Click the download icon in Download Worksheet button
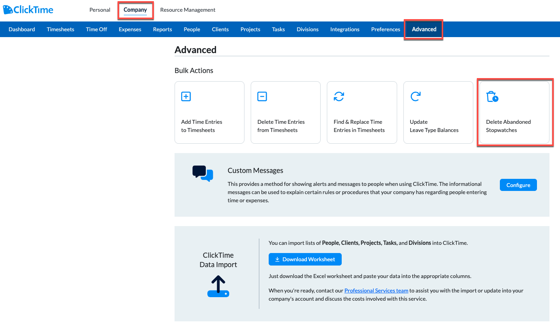The height and width of the screenshot is (328, 560). coord(277,259)
